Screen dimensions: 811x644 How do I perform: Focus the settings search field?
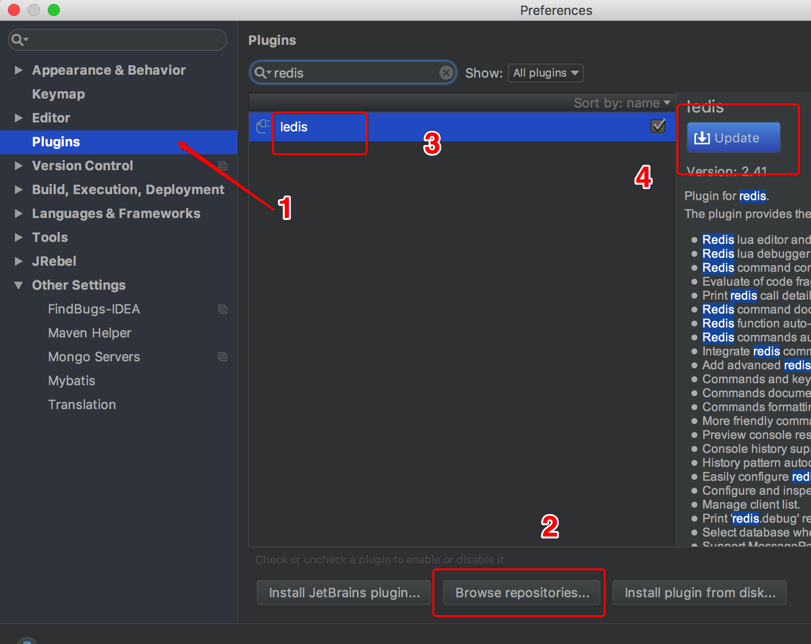(x=118, y=40)
